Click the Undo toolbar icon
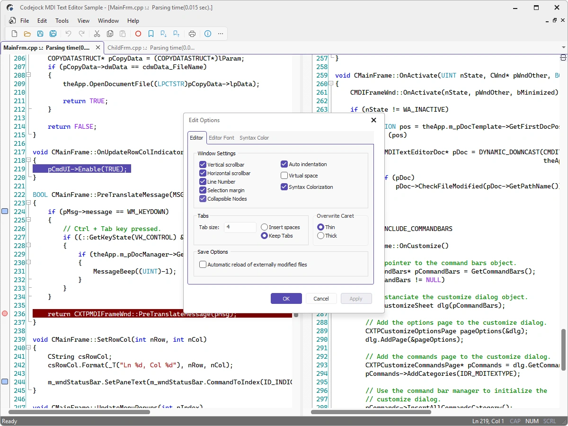 tap(68, 34)
